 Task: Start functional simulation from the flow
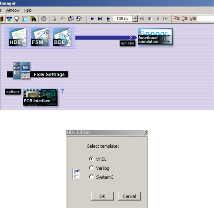pyautogui.click(x=155, y=37)
